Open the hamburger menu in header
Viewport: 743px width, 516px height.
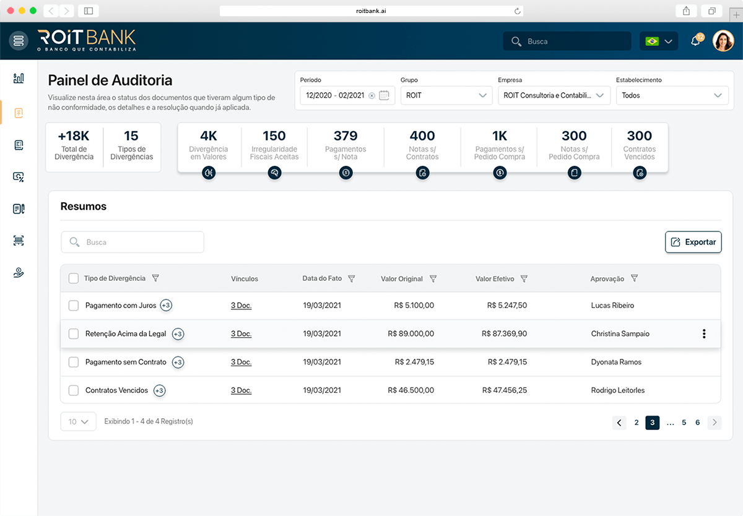[19, 41]
